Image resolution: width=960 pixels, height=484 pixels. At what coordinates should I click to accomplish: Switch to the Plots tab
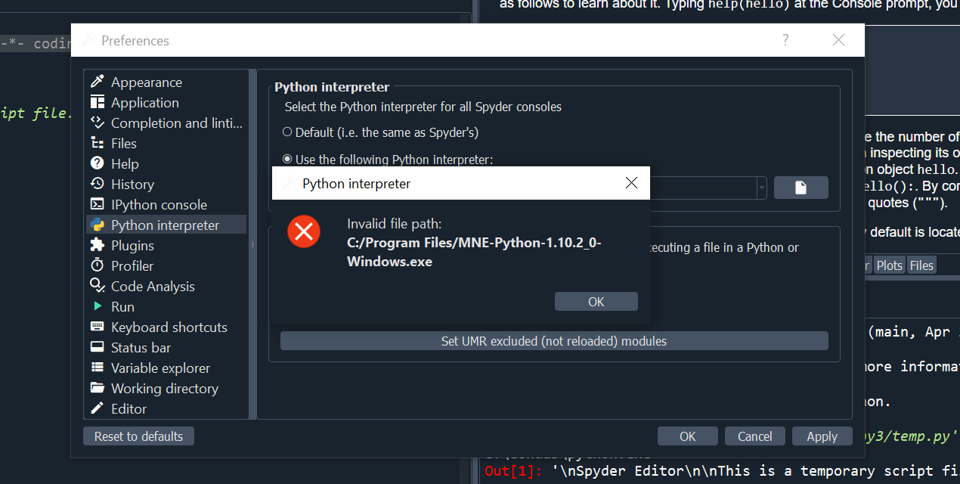coord(889,265)
